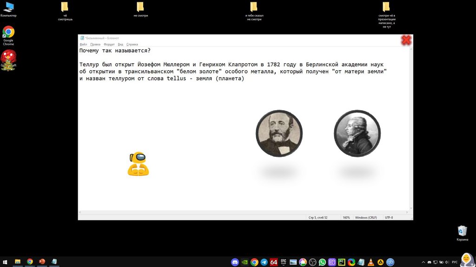The height and width of the screenshot is (267, 476).
Task: Click the bearded man's round portrait
Action: coord(279,133)
